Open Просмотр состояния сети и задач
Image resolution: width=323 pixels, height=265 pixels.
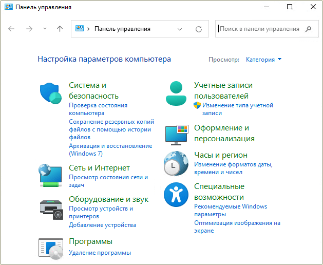click(x=108, y=181)
